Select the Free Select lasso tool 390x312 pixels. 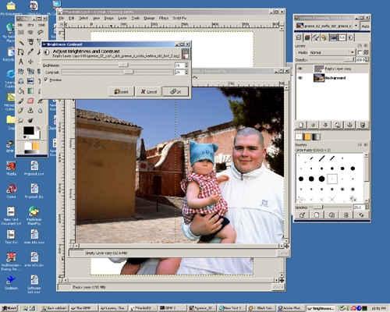[40, 32]
